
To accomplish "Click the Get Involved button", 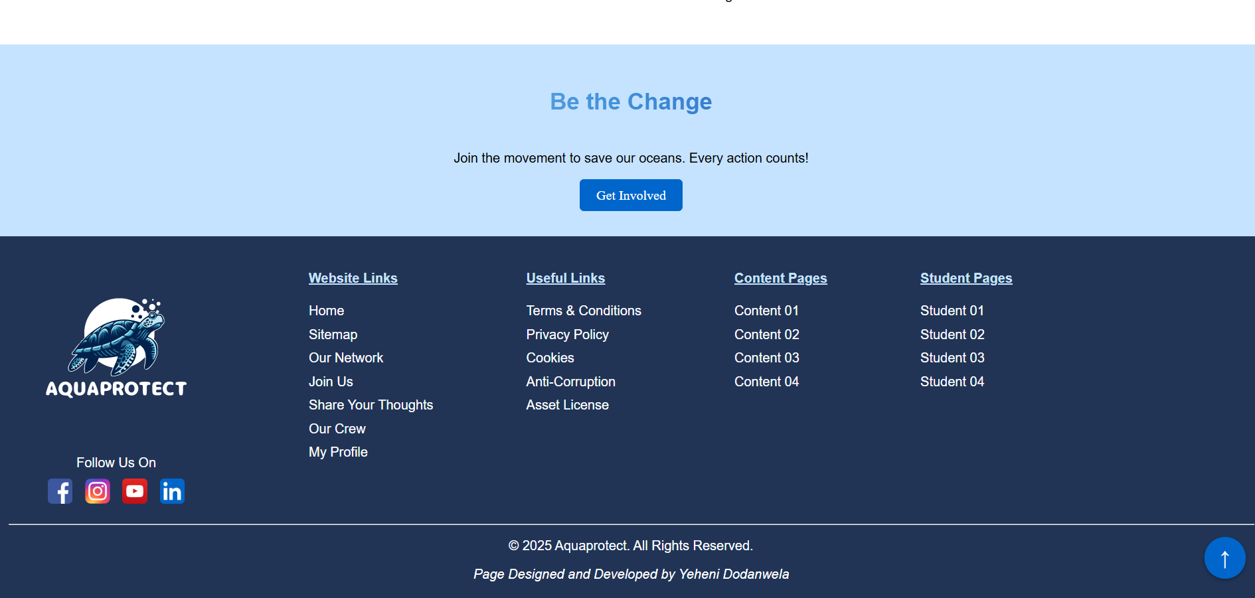I will pyautogui.click(x=630, y=194).
